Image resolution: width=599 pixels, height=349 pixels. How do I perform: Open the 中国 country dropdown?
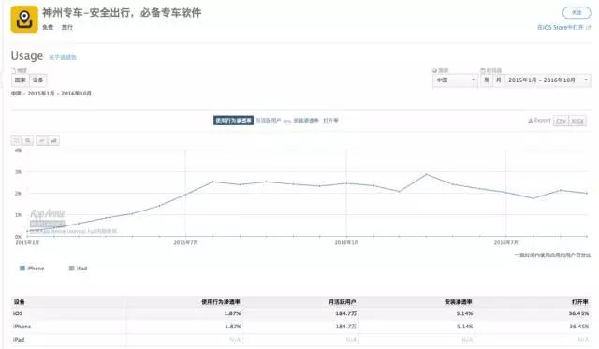coord(455,80)
